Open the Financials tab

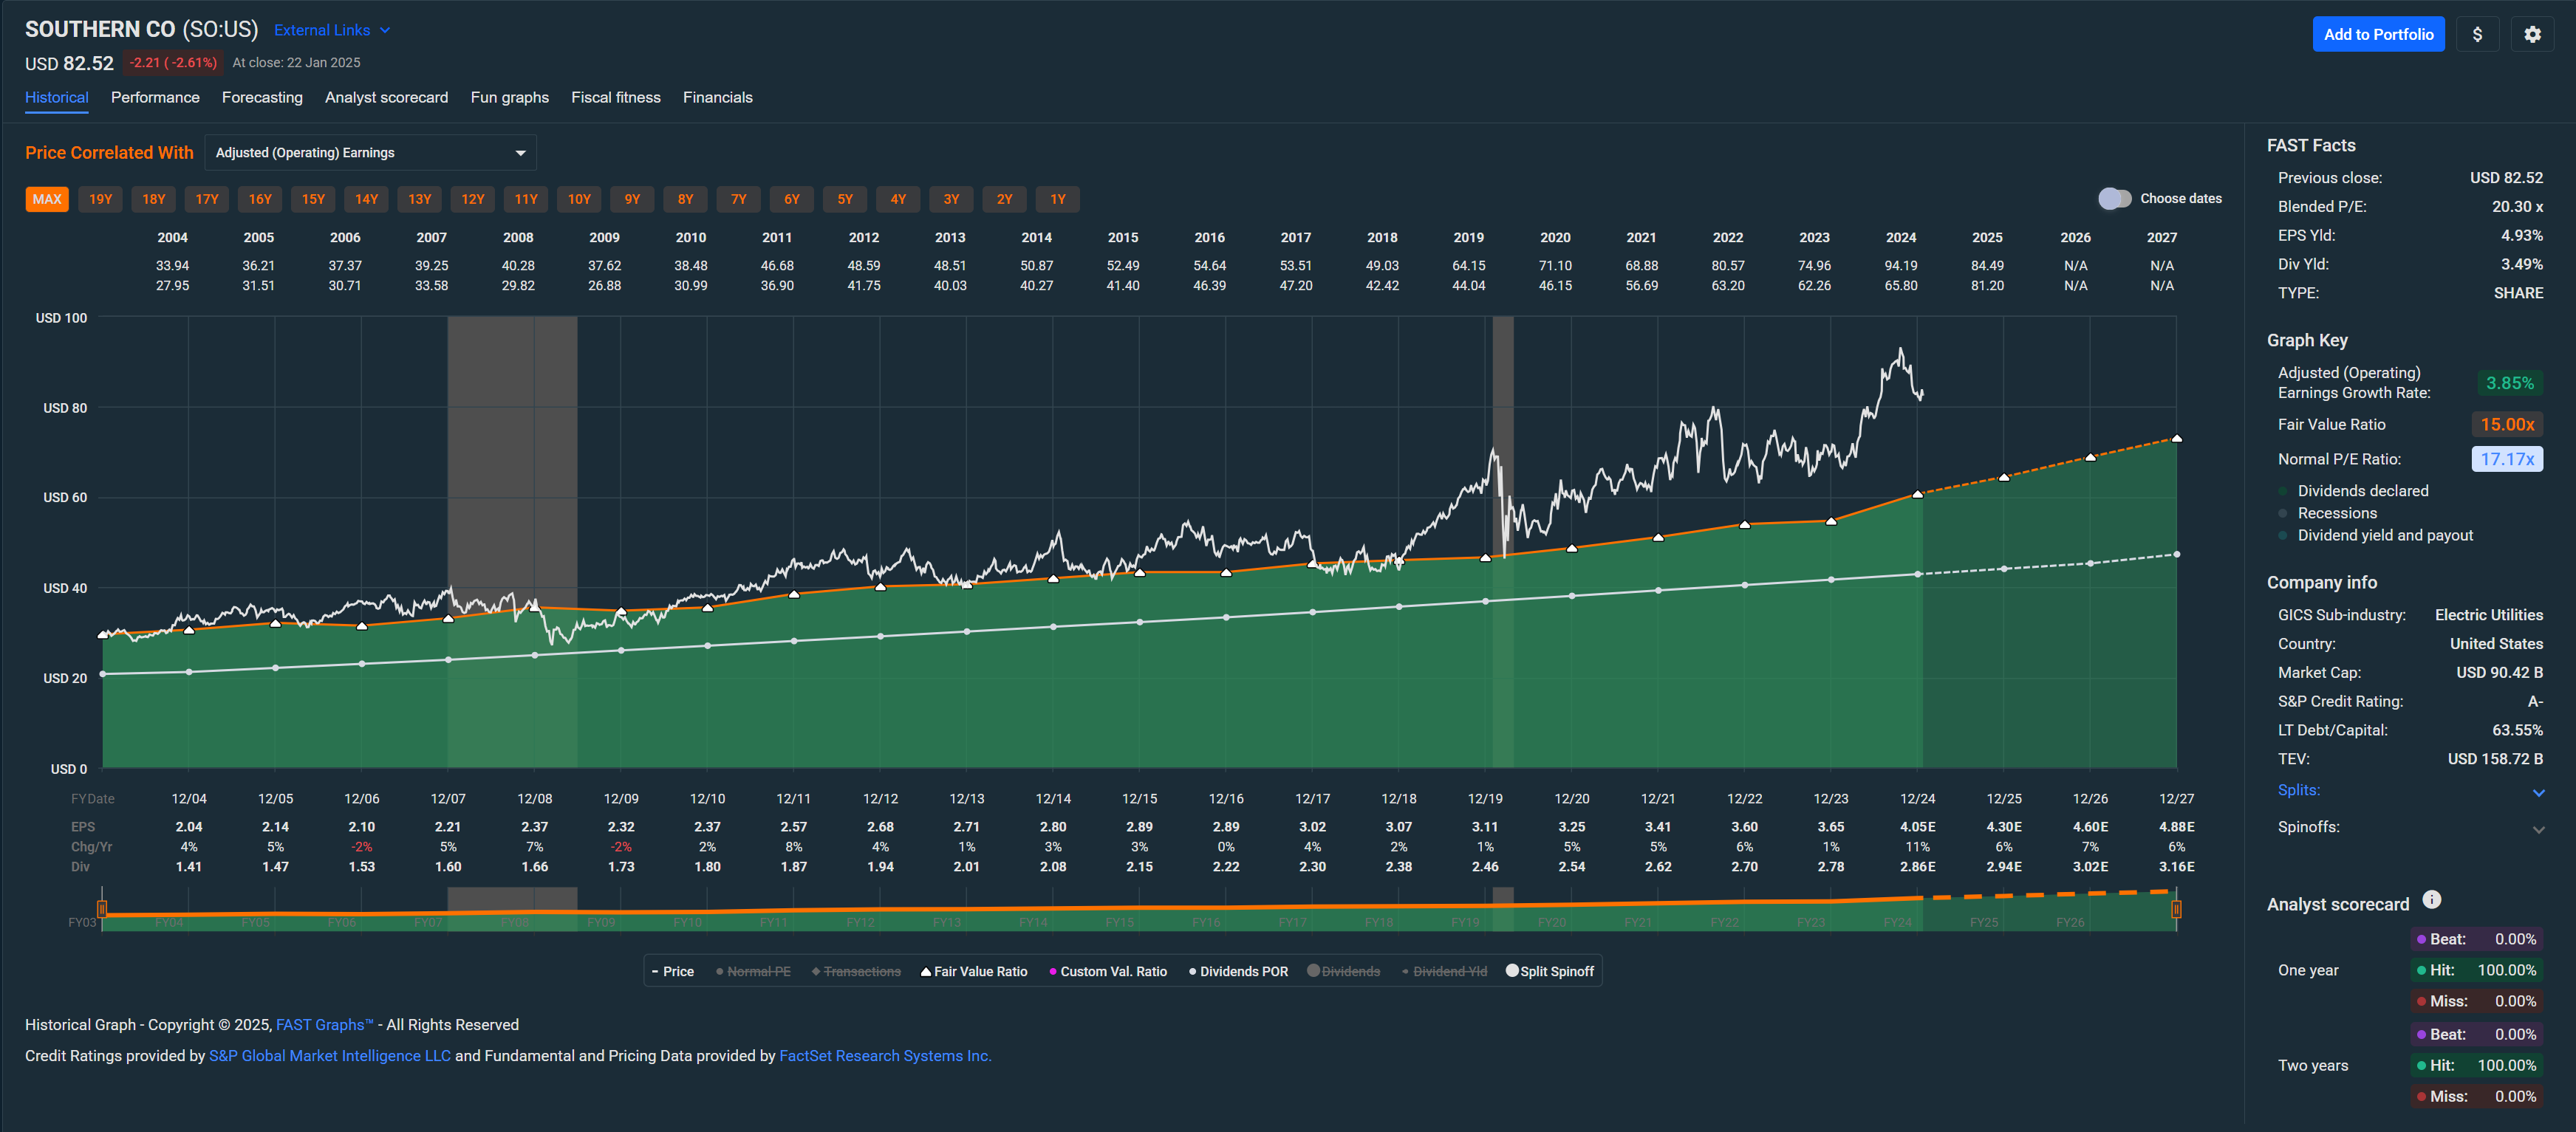[718, 97]
